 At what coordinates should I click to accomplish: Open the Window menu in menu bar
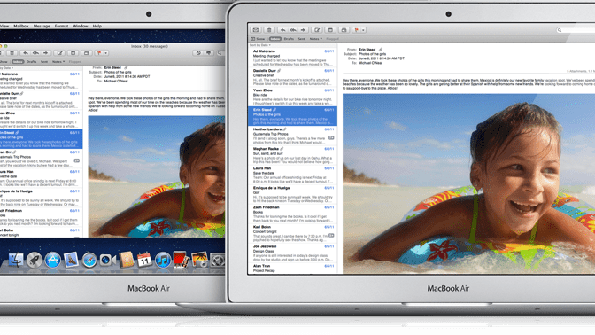81,27
